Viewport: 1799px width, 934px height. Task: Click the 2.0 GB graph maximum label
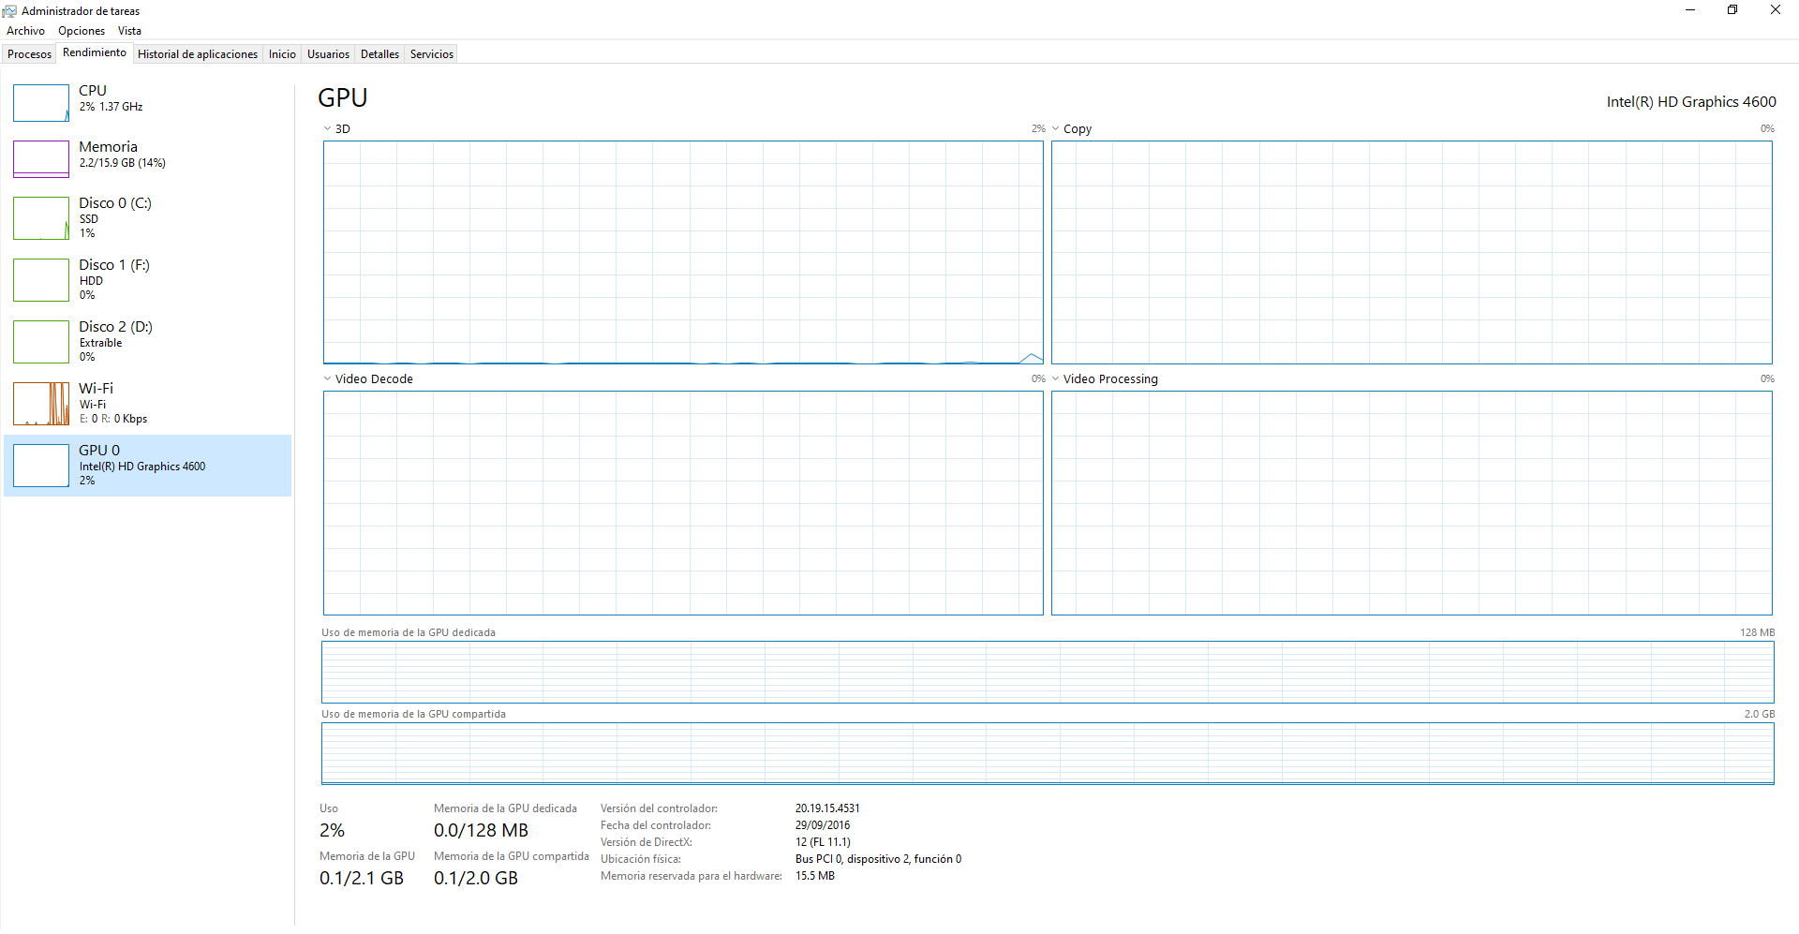pos(1760,714)
